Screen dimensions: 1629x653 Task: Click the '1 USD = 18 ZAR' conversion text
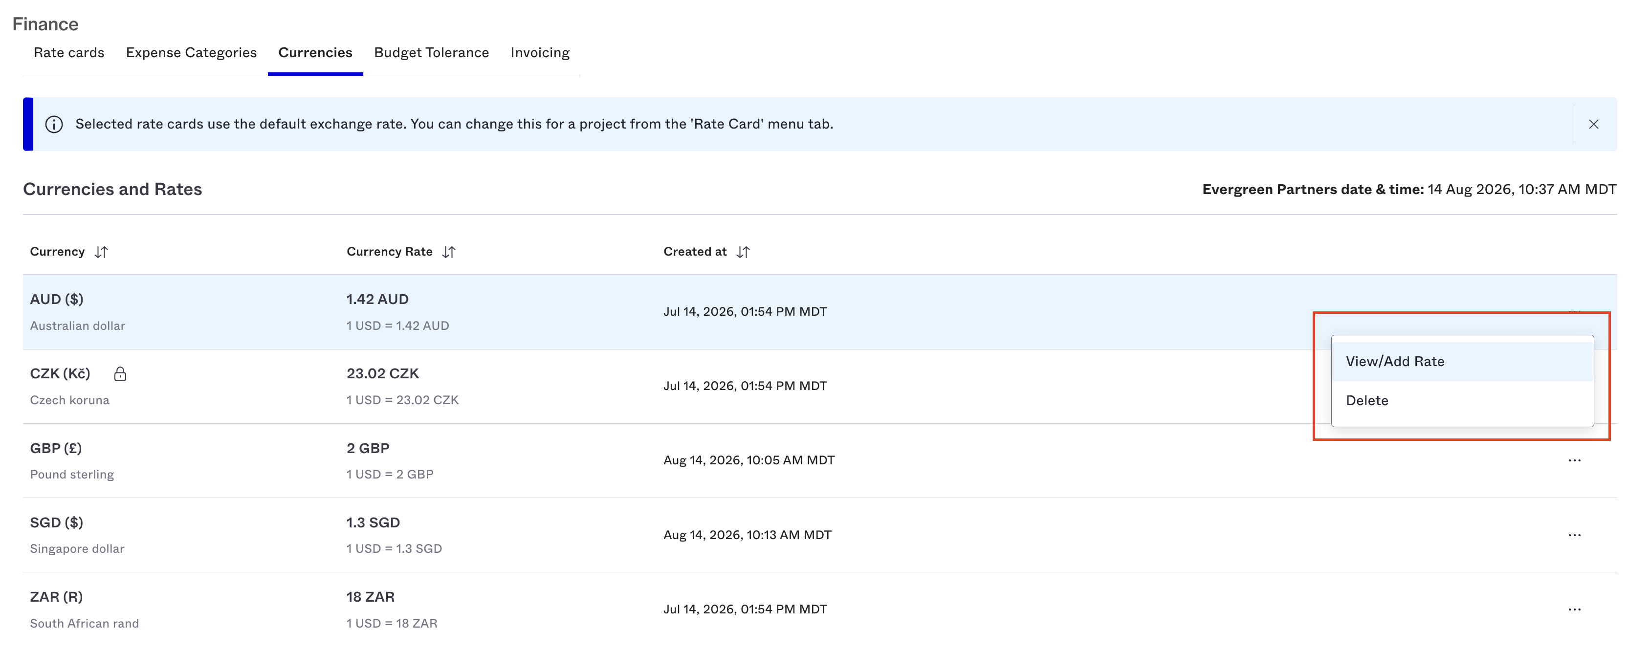pyautogui.click(x=392, y=623)
